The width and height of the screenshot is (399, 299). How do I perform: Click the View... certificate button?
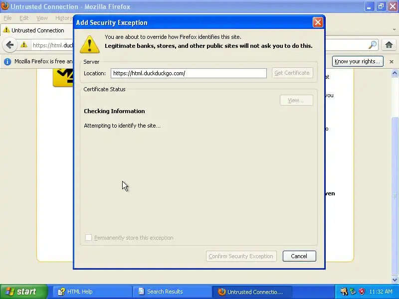296,100
